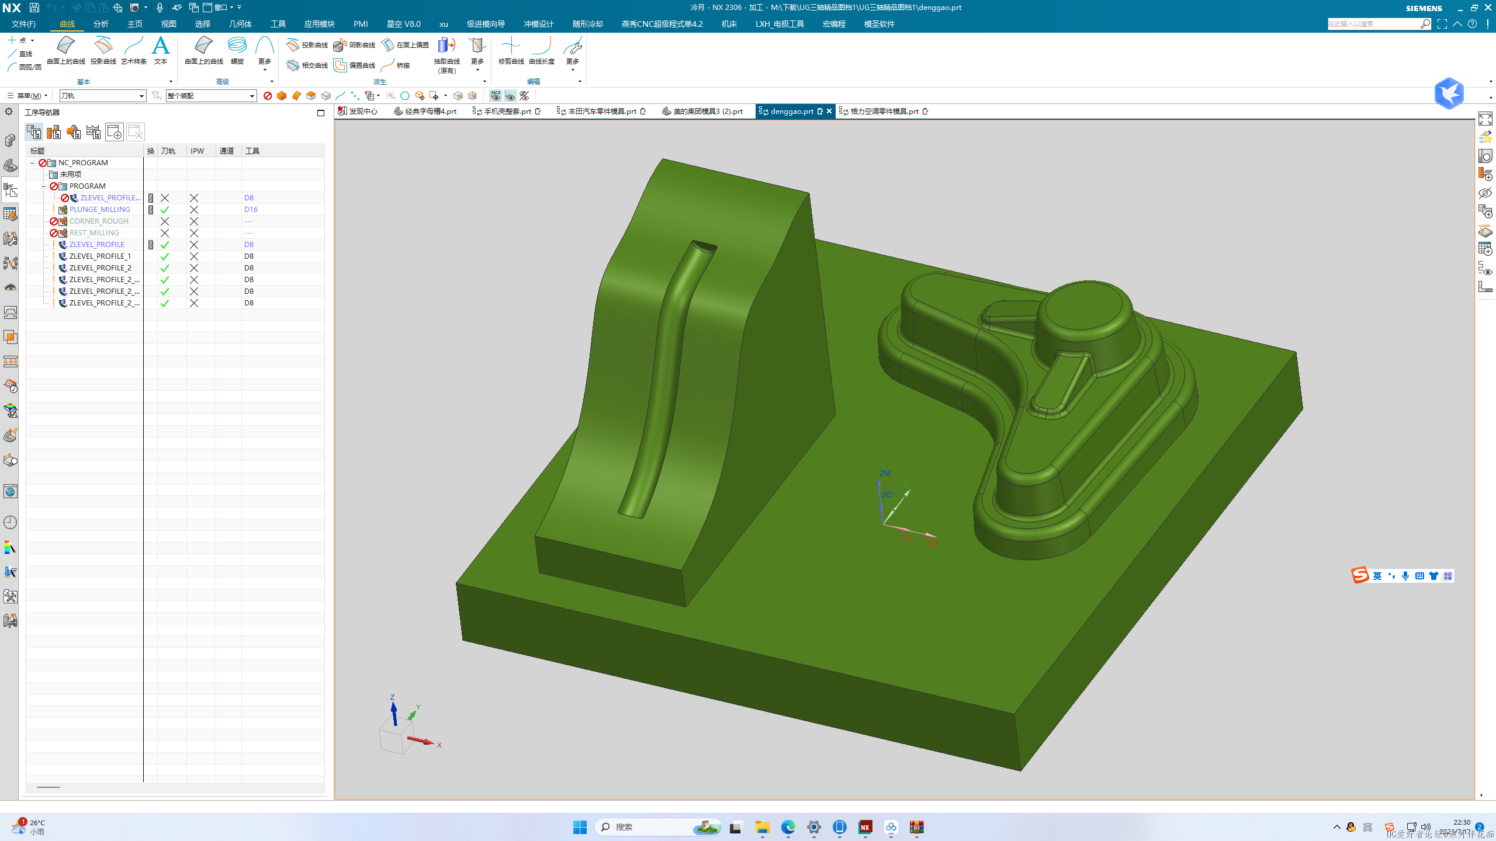Open the 窗口 window dropdown in title bar

coord(221,8)
